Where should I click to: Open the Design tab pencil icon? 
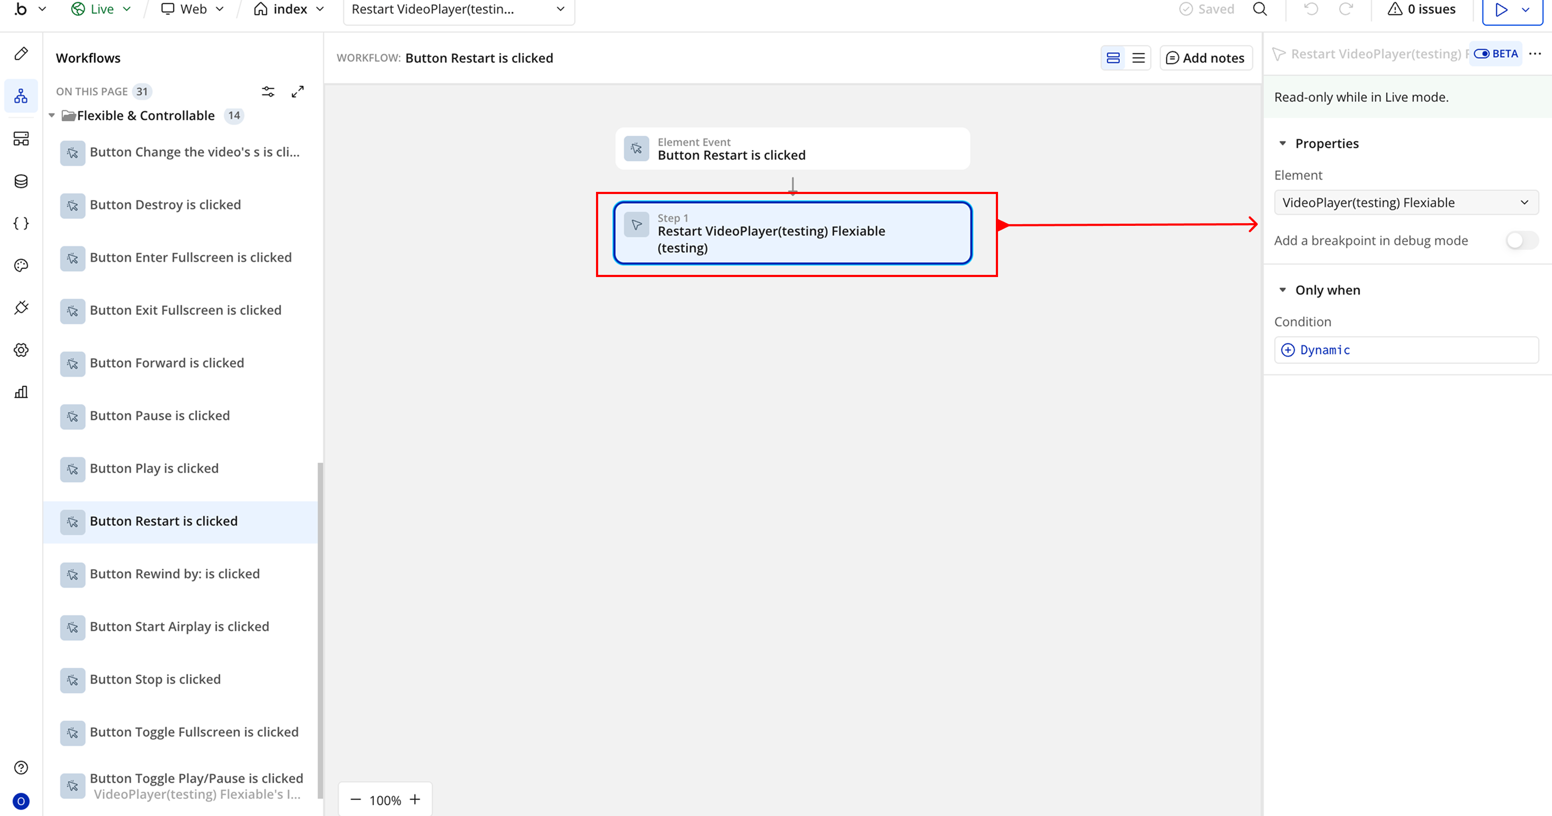[21, 54]
